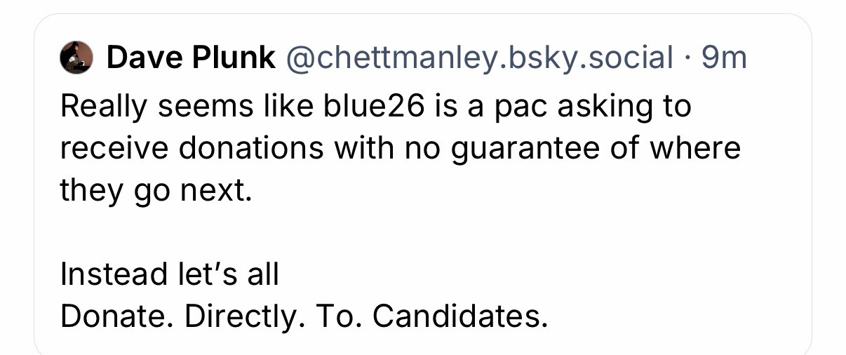Click the 9m post timestamp
The image size is (846, 355).
tap(724, 58)
